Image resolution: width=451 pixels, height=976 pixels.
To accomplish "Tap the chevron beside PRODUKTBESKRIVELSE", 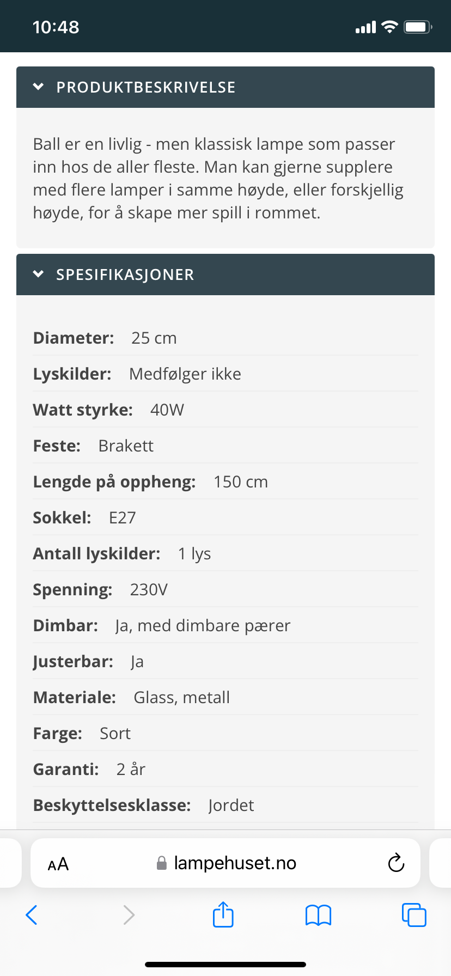I will (38, 87).
